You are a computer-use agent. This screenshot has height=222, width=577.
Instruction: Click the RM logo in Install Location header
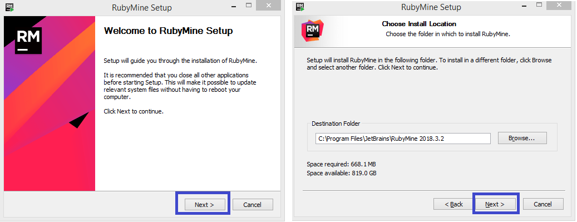click(312, 30)
